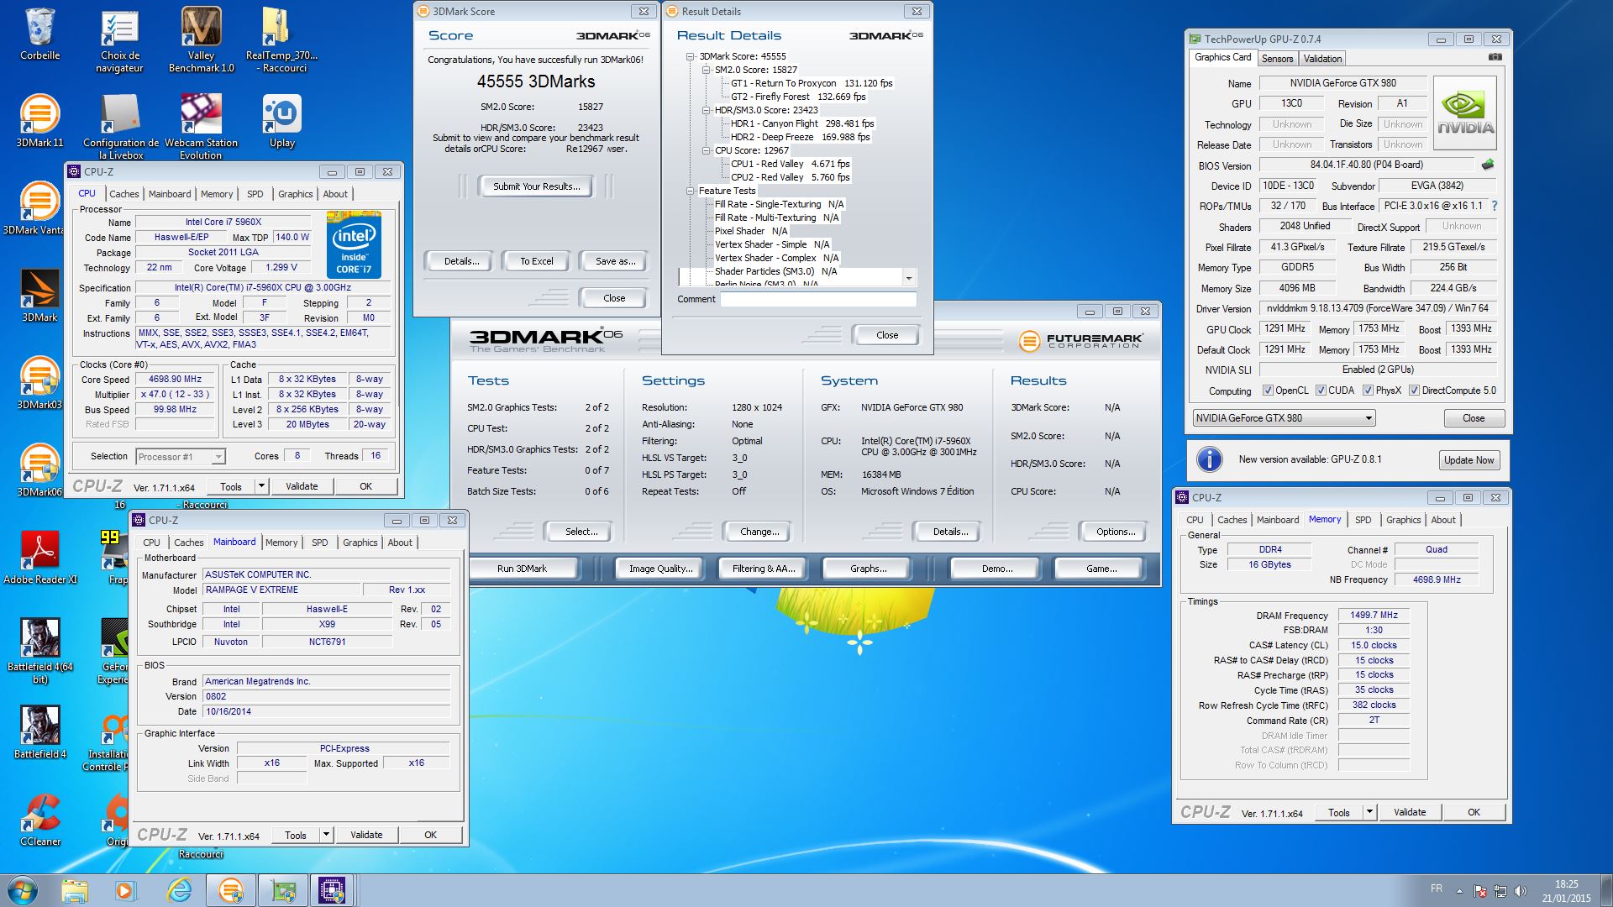The width and height of the screenshot is (1613, 907).
Task: Toggle CUDA checkbox in GPU-Z
Action: (1321, 391)
